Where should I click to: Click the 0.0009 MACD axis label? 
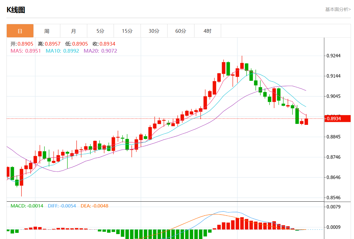[333, 227]
